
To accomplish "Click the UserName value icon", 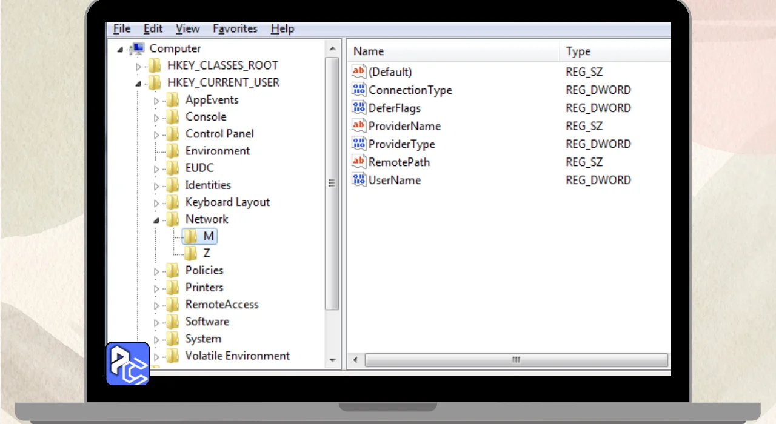I will 359,180.
